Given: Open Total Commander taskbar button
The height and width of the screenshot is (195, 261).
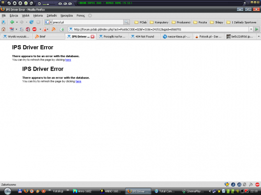Looking at the screenshot, I should coord(164,191).
